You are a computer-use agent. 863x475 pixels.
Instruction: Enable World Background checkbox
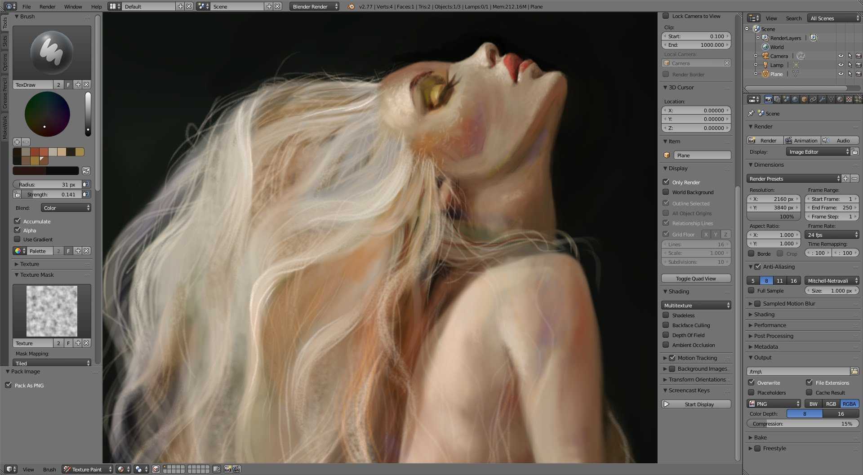click(x=666, y=192)
